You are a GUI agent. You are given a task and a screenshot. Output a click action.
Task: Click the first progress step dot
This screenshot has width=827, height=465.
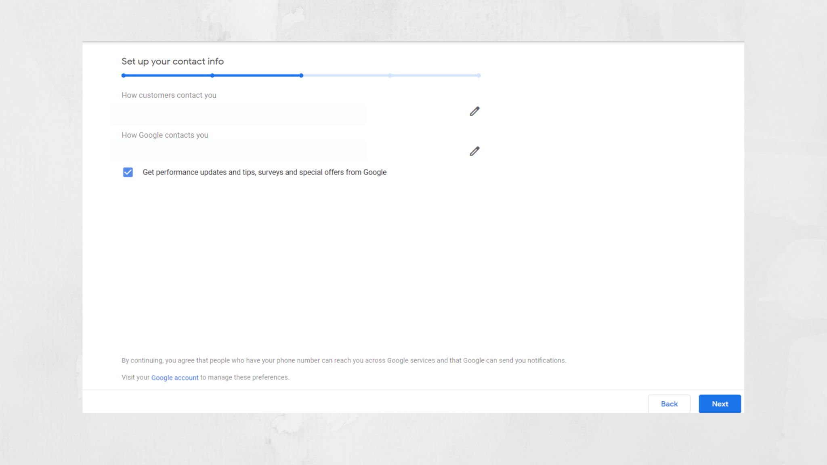tap(124, 75)
